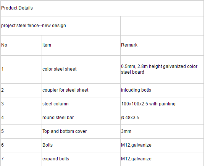The width and height of the screenshot is (205, 168).
Task: Select the coupler for steel sheet cell
Action: 81,90
